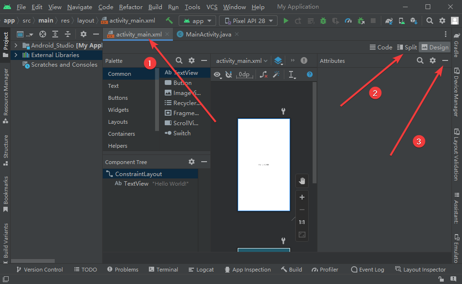Viewport: 462px width, 284px height.
Task: Open Attributes panel settings gear
Action: [433, 60]
